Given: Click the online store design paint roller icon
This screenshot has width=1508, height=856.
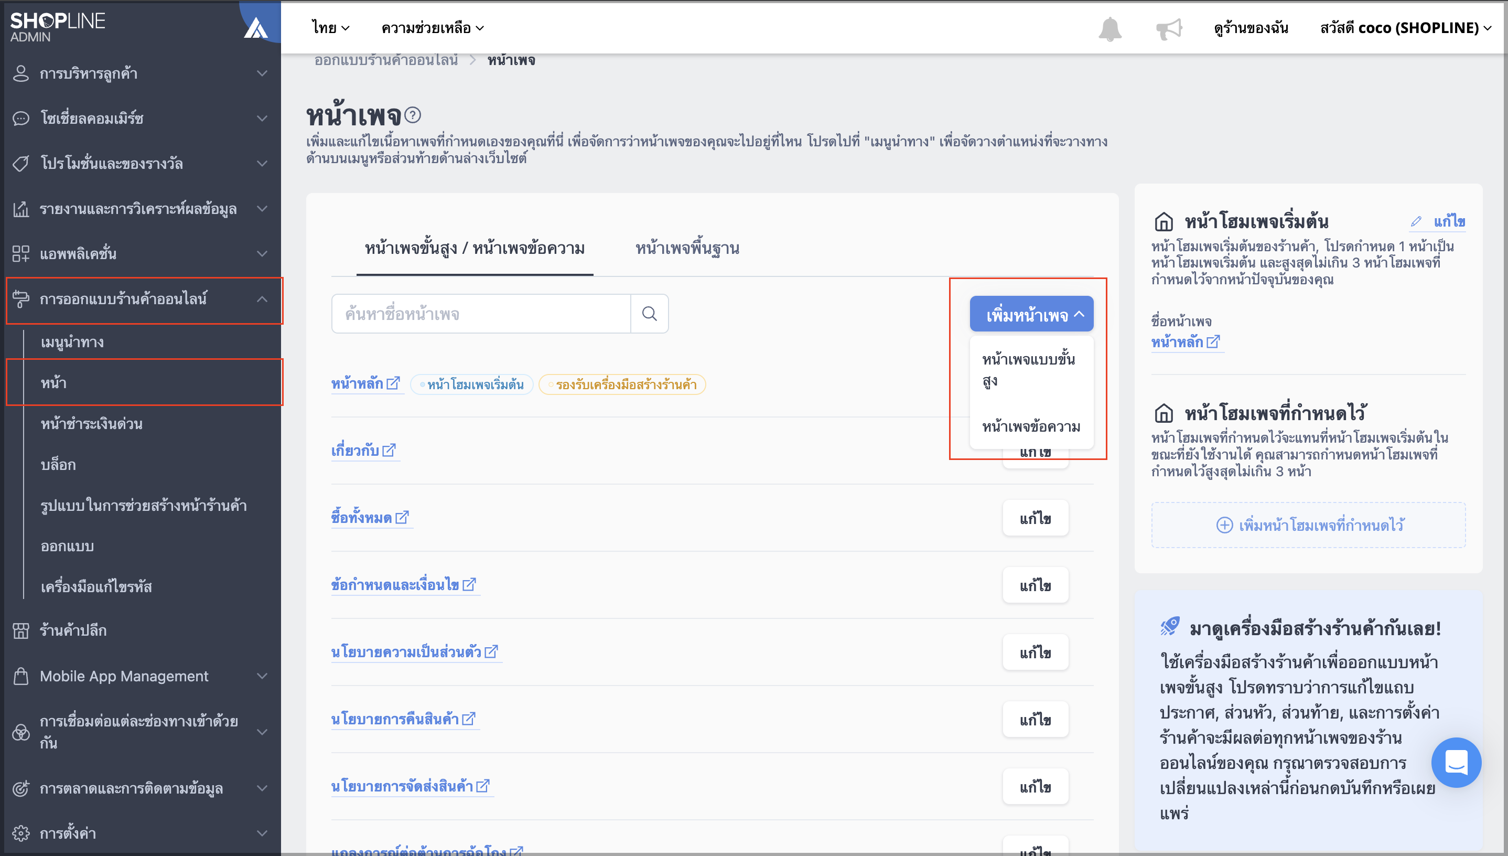Looking at the screenshot, I should [20, 298].
